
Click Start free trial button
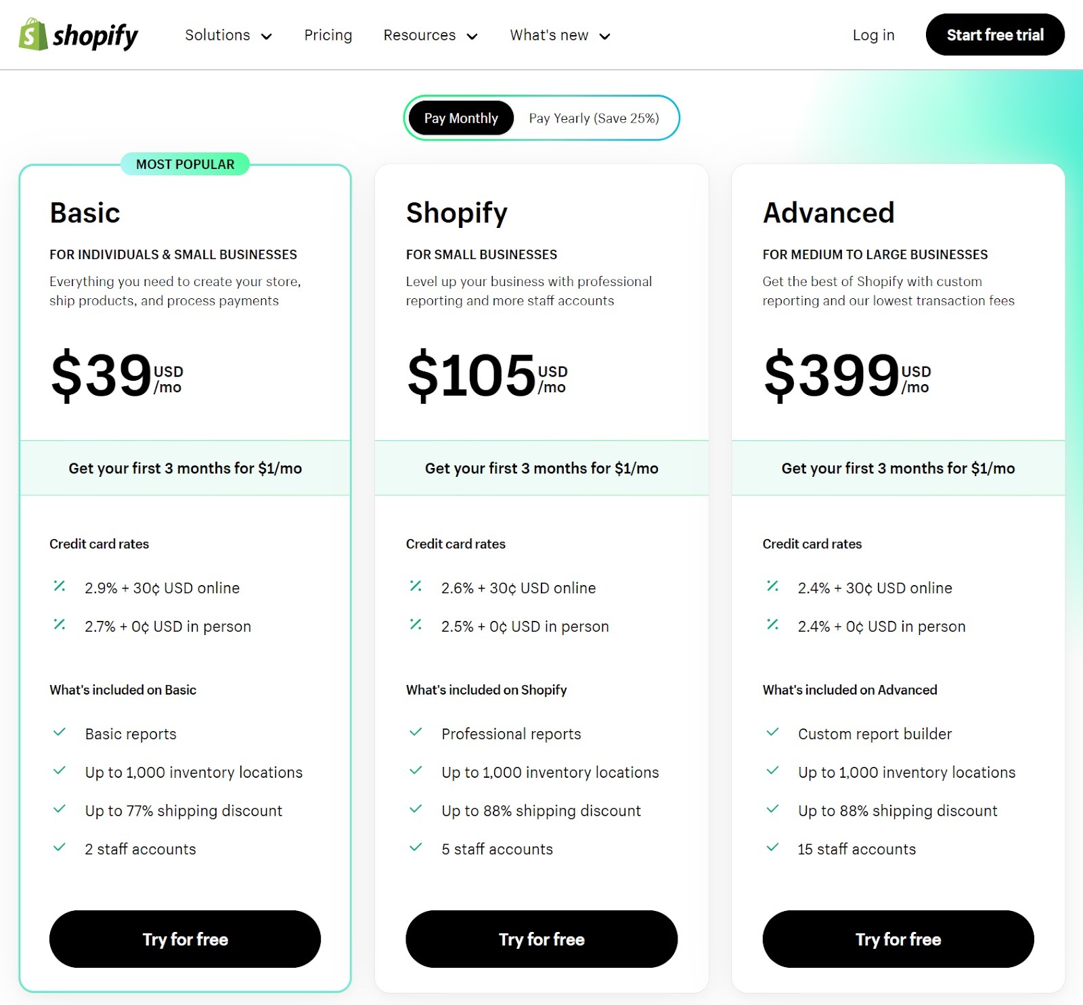pos(994,34)
